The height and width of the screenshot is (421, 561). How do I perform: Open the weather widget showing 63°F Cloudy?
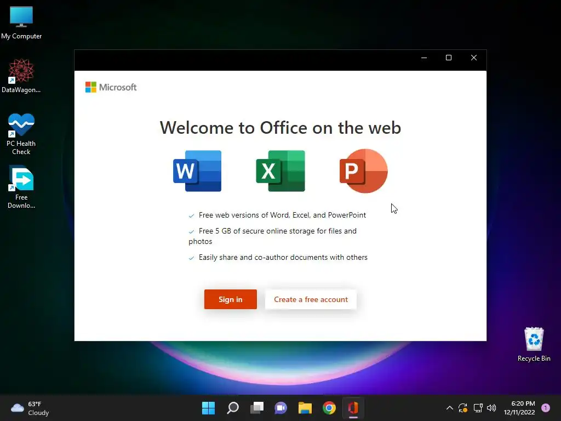point(30,408)
